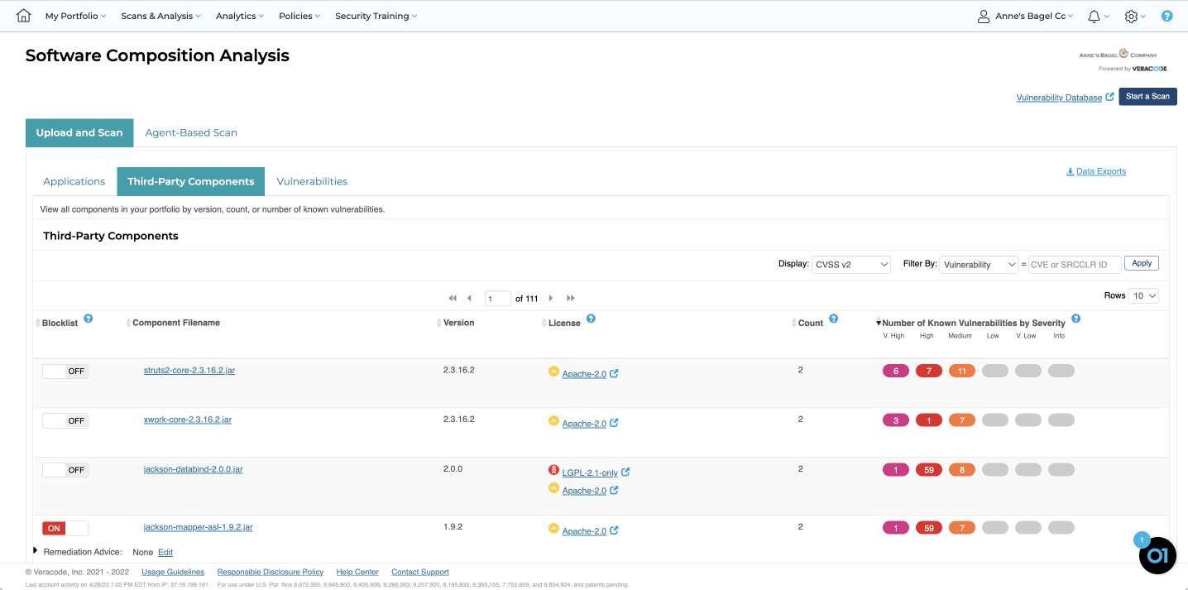The height and width of the screenshot is (590, 1188).
Task: Go to the Veracode home icon
Action: [x=23, y=16]
